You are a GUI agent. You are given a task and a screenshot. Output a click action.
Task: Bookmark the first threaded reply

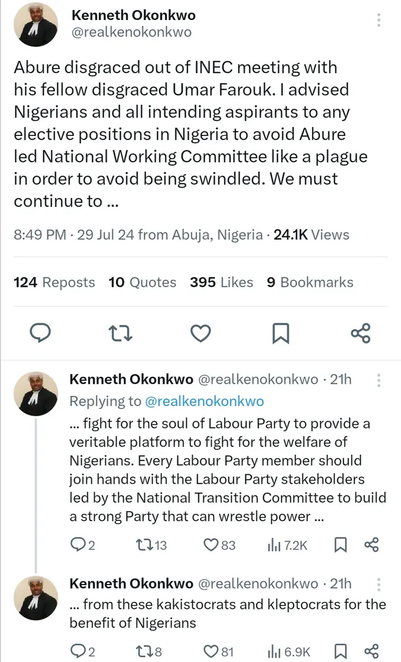(340, 544)
